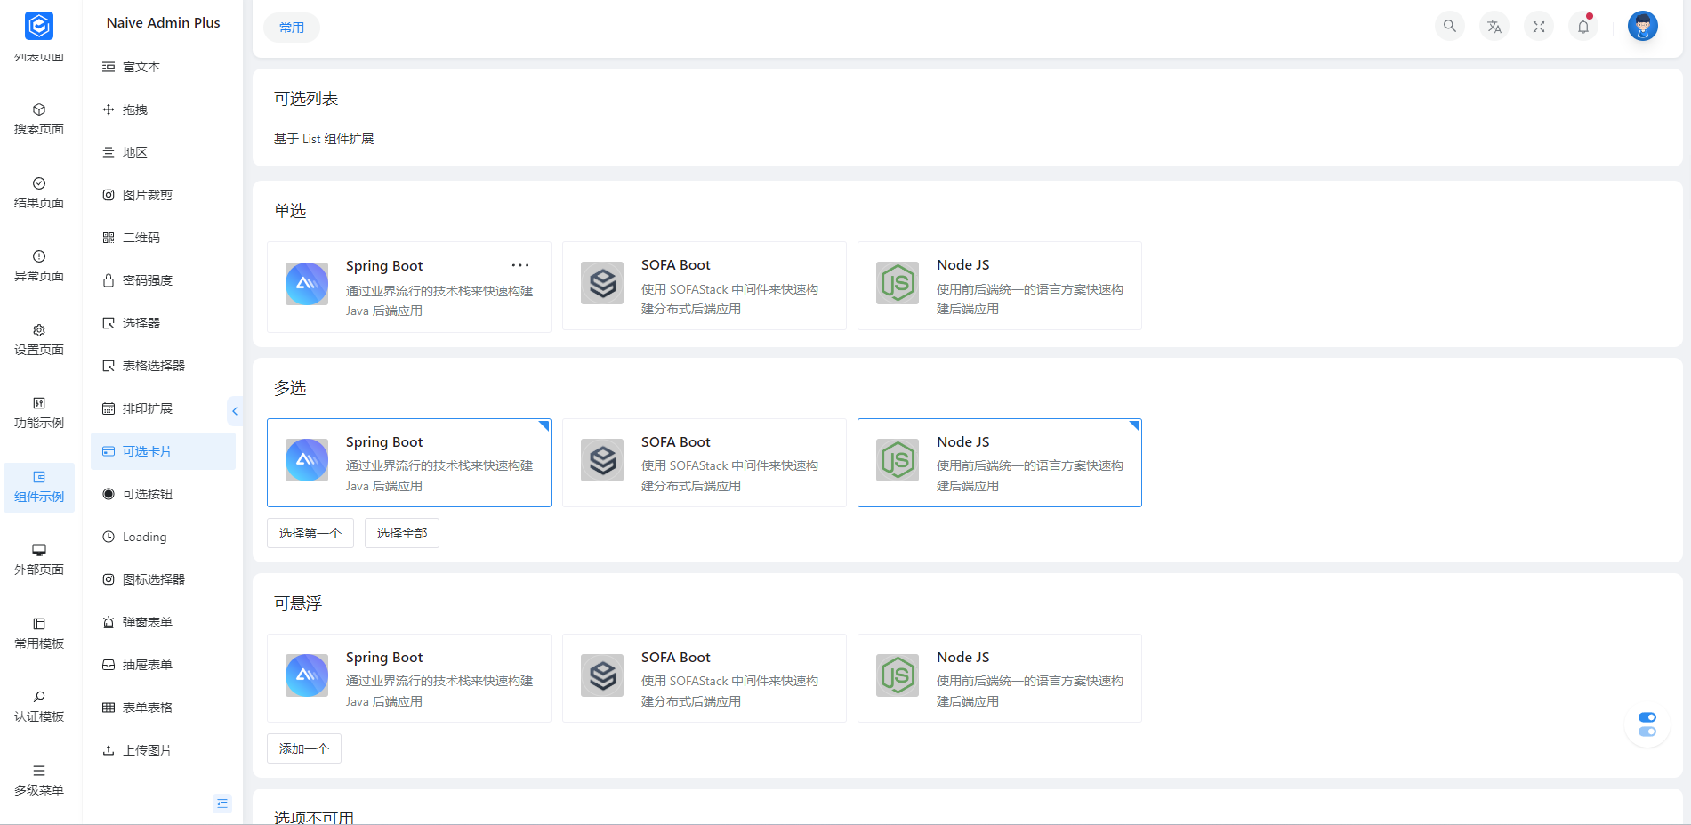Screen dimensions: 1691x825
Task: Open 图片裁剪 menu item
Action: pos(163,195)
